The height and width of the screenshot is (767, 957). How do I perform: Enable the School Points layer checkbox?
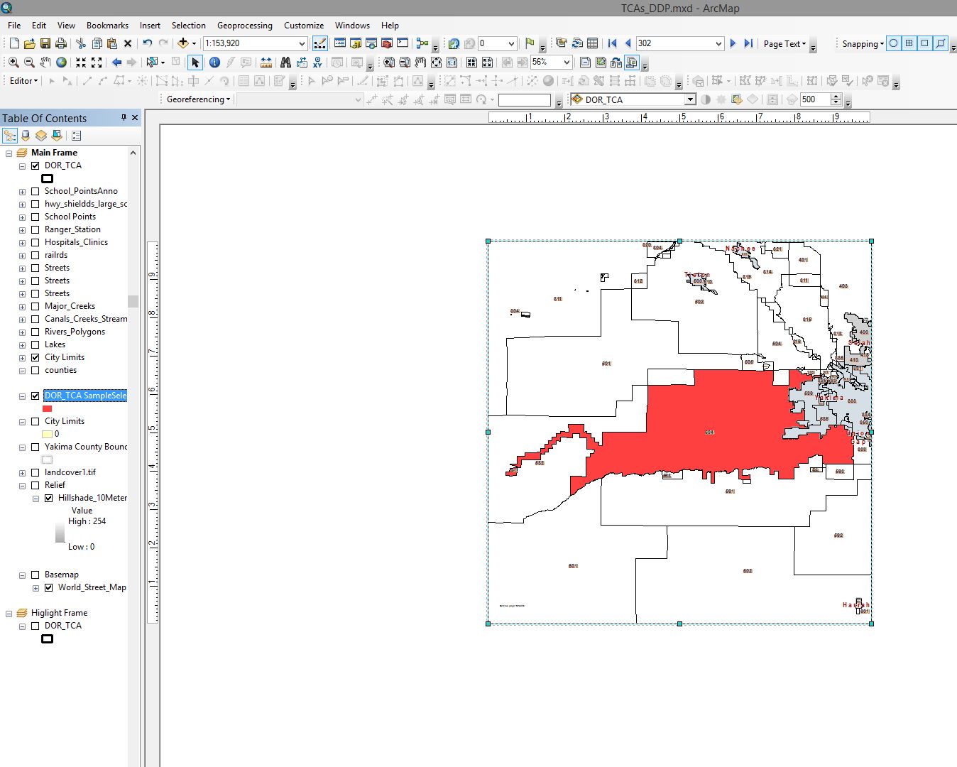35,217
